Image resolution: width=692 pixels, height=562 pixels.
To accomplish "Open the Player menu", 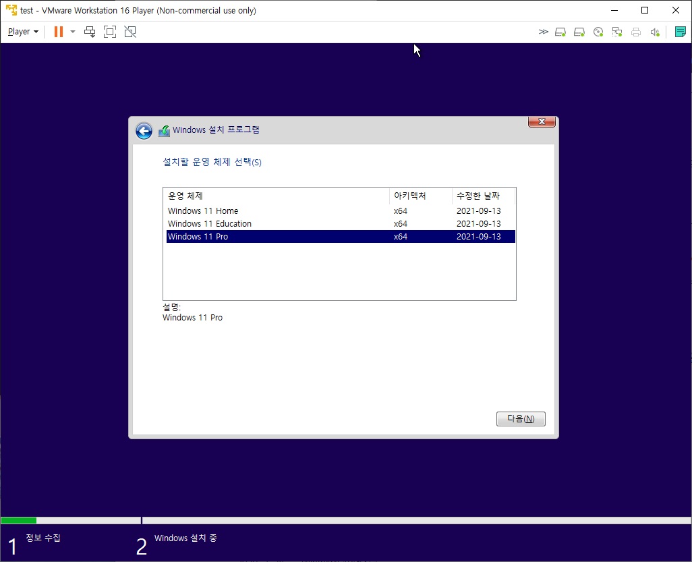I will pos(23,32).
